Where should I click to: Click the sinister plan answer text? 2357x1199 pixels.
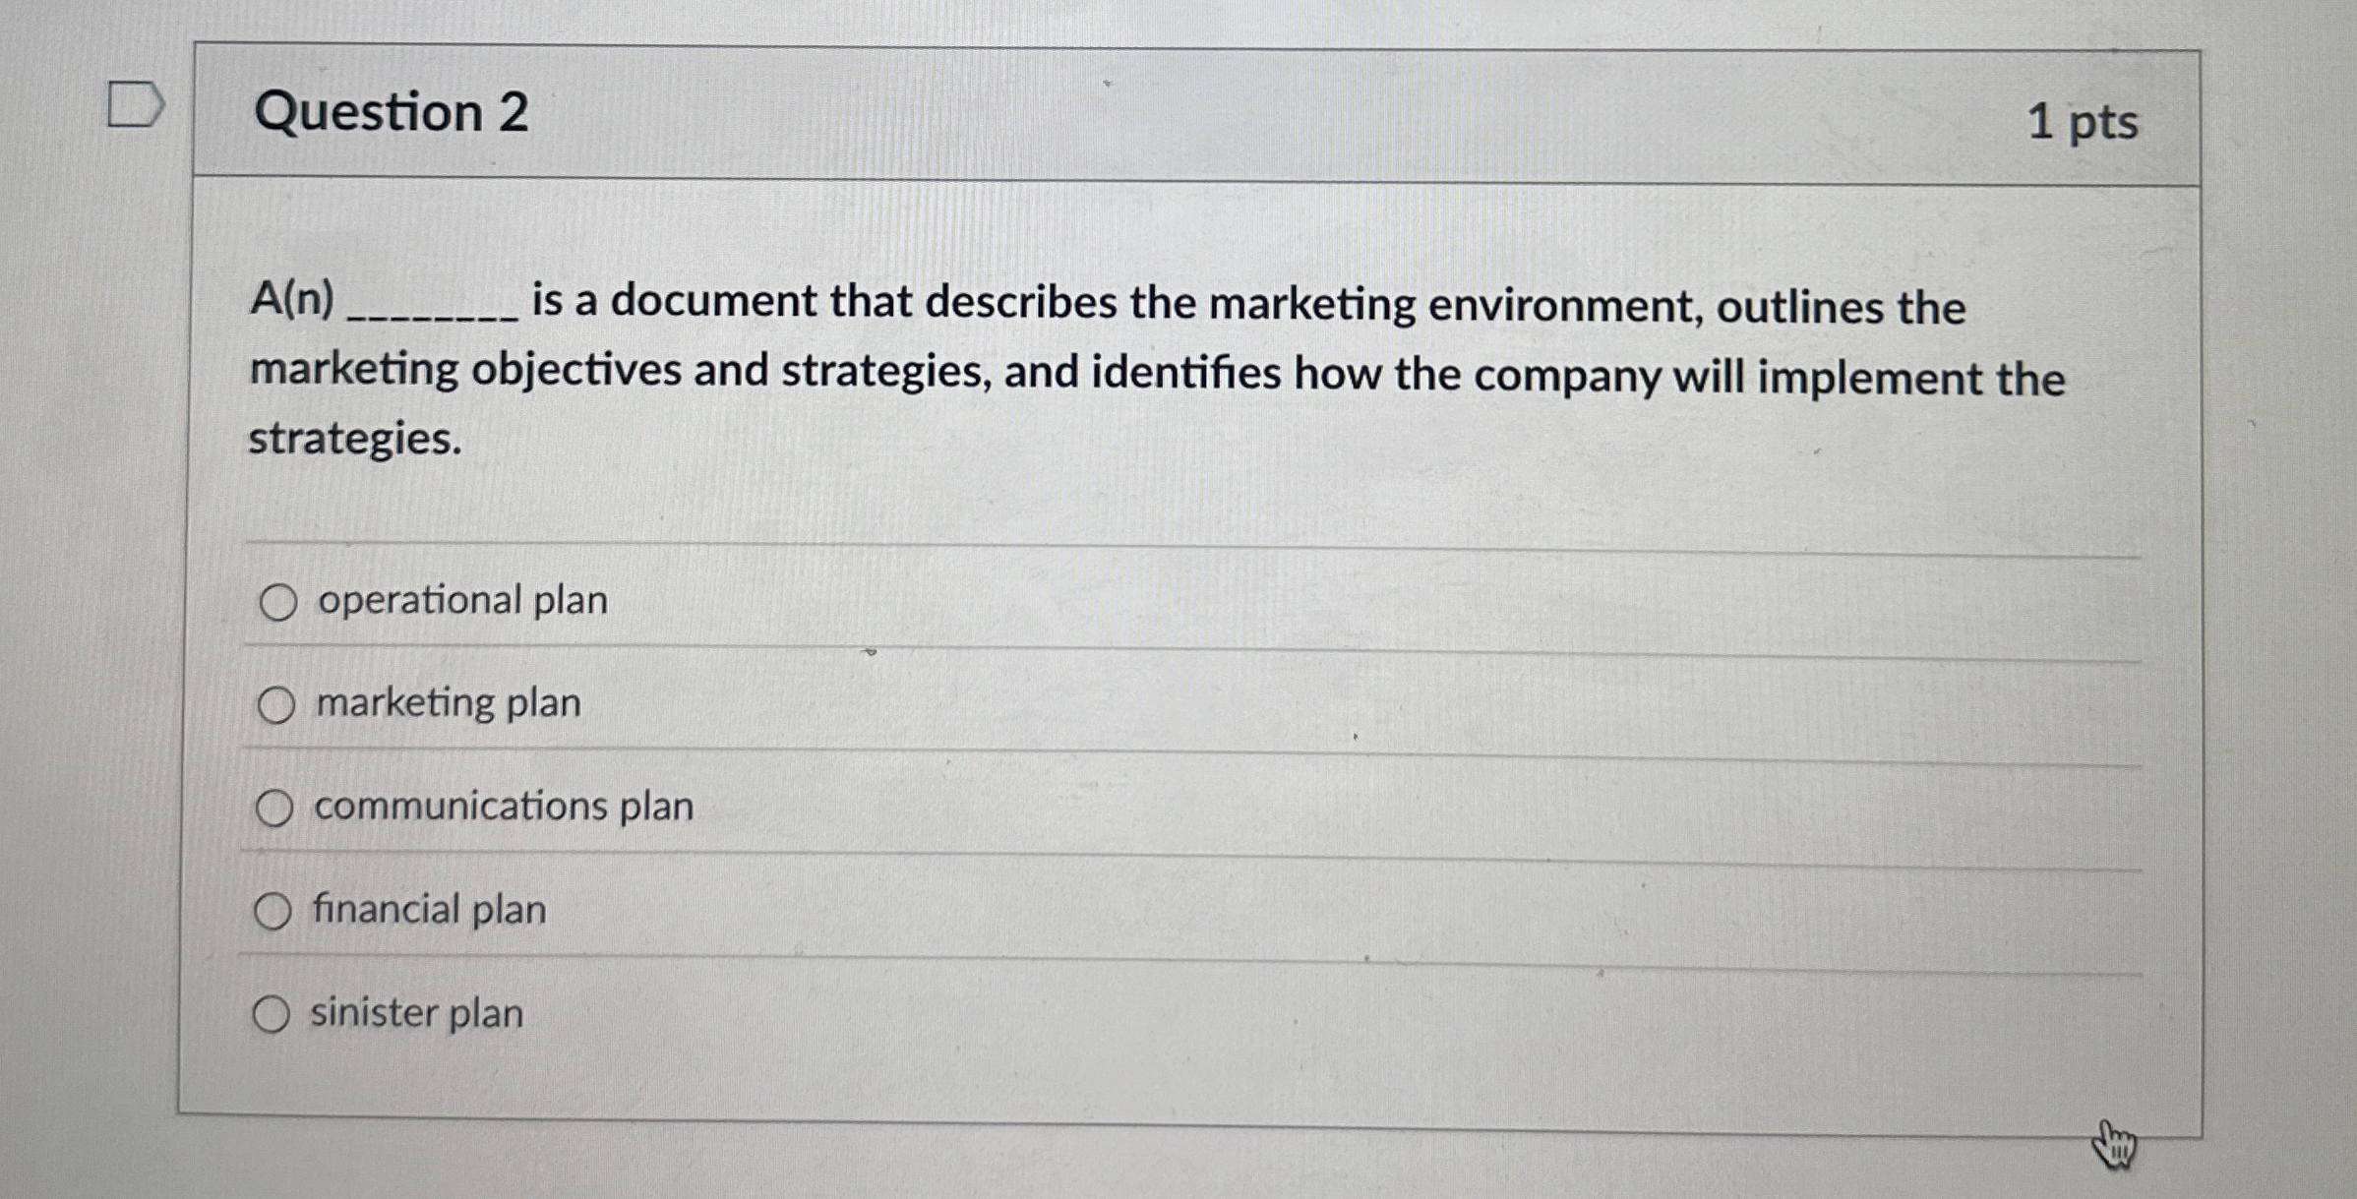click(x=415, y=1014)
